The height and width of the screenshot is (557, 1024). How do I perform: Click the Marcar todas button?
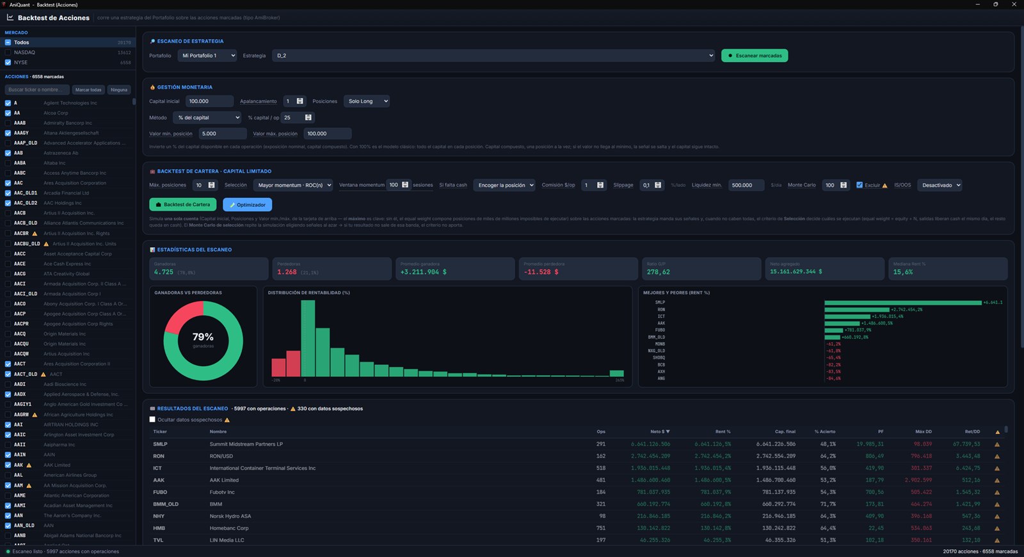tap(88, 90)
